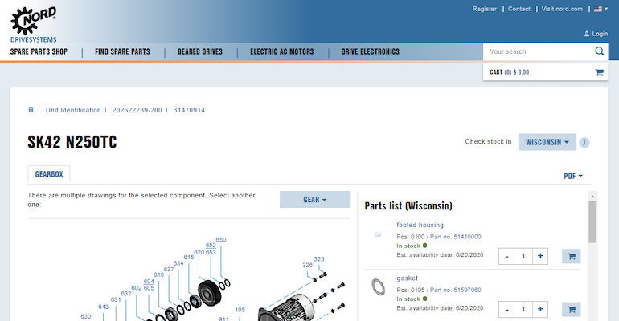Viewport: 619px width, 321px height.
Task: Click drawing label 634
Action: (178, 263)
